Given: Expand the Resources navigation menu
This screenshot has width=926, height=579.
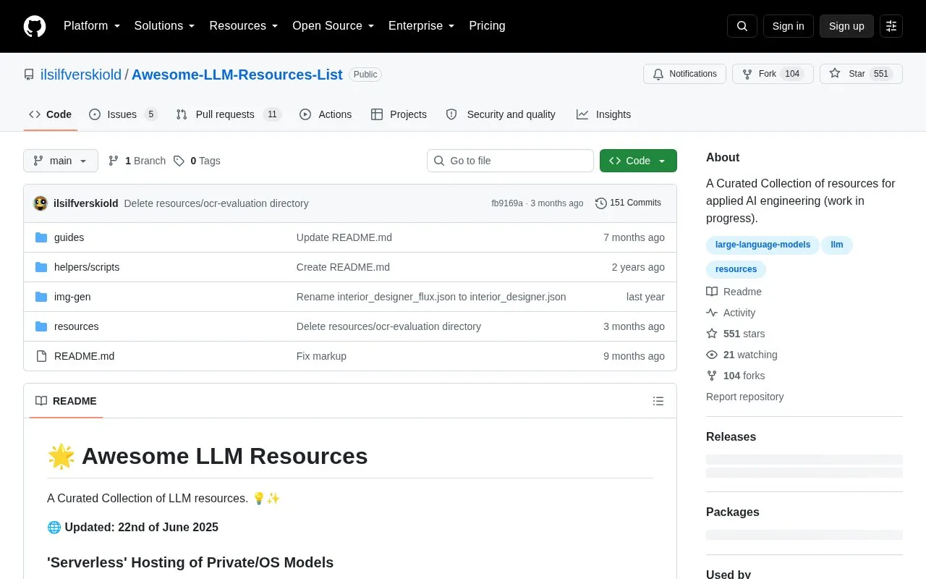Looking at the screenshot, I should pos(244,26).
